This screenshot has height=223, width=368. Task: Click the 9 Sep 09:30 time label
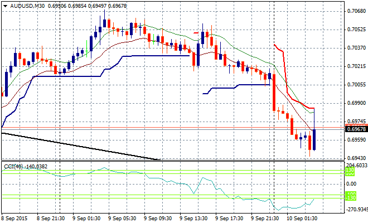(158, 219)
